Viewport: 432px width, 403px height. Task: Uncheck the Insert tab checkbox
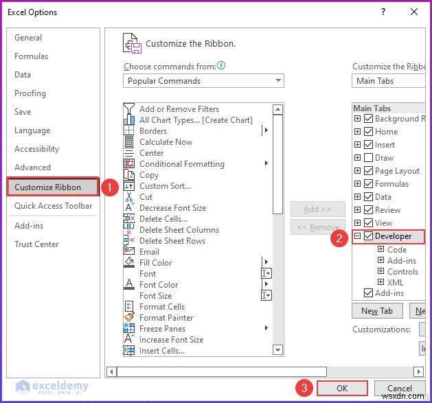[x=368, y=144]
